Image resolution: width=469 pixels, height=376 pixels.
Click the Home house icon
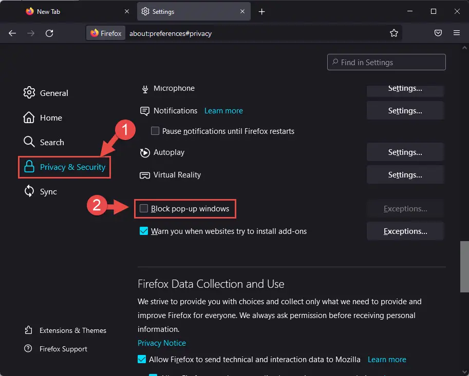[x=29, y=117]
